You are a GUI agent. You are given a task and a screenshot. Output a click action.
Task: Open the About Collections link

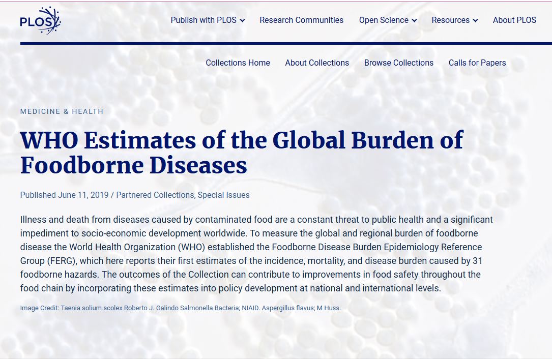point(317,63)
